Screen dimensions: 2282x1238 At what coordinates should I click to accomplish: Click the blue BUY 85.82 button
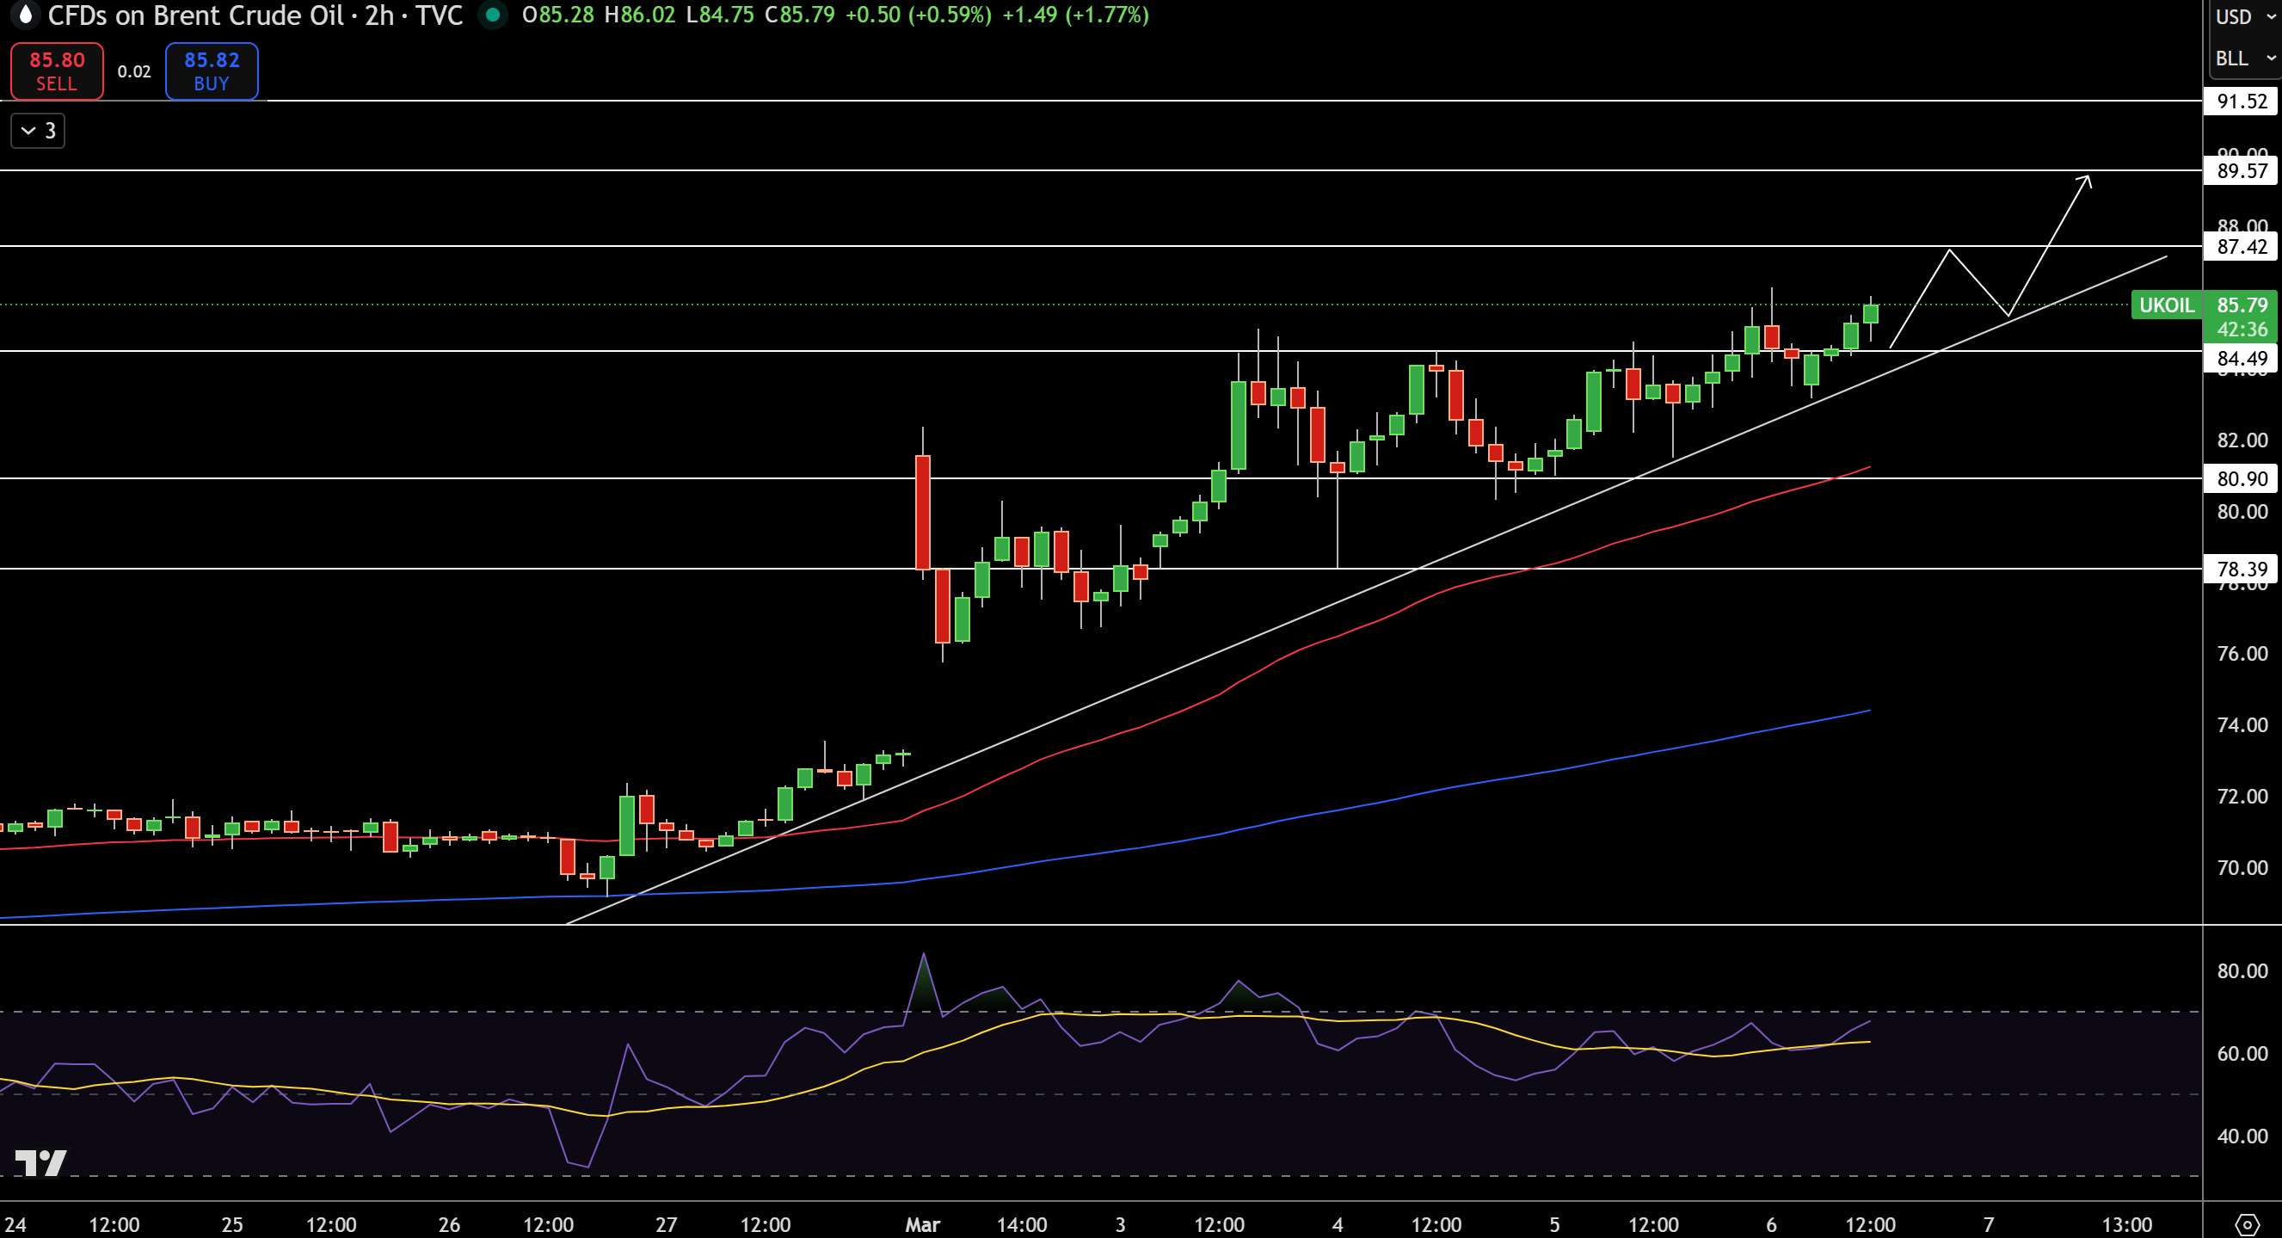tap(212, 71)
